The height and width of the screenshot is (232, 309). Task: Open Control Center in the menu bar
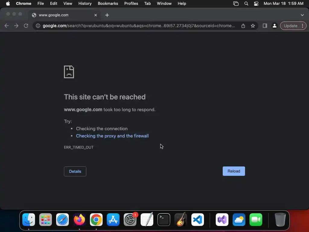click(x=256, y=4)
